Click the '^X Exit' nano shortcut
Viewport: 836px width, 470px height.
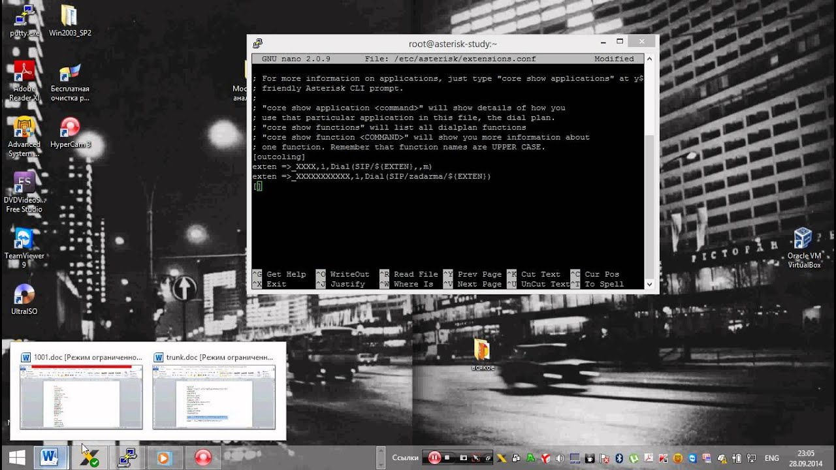[269, 284]
